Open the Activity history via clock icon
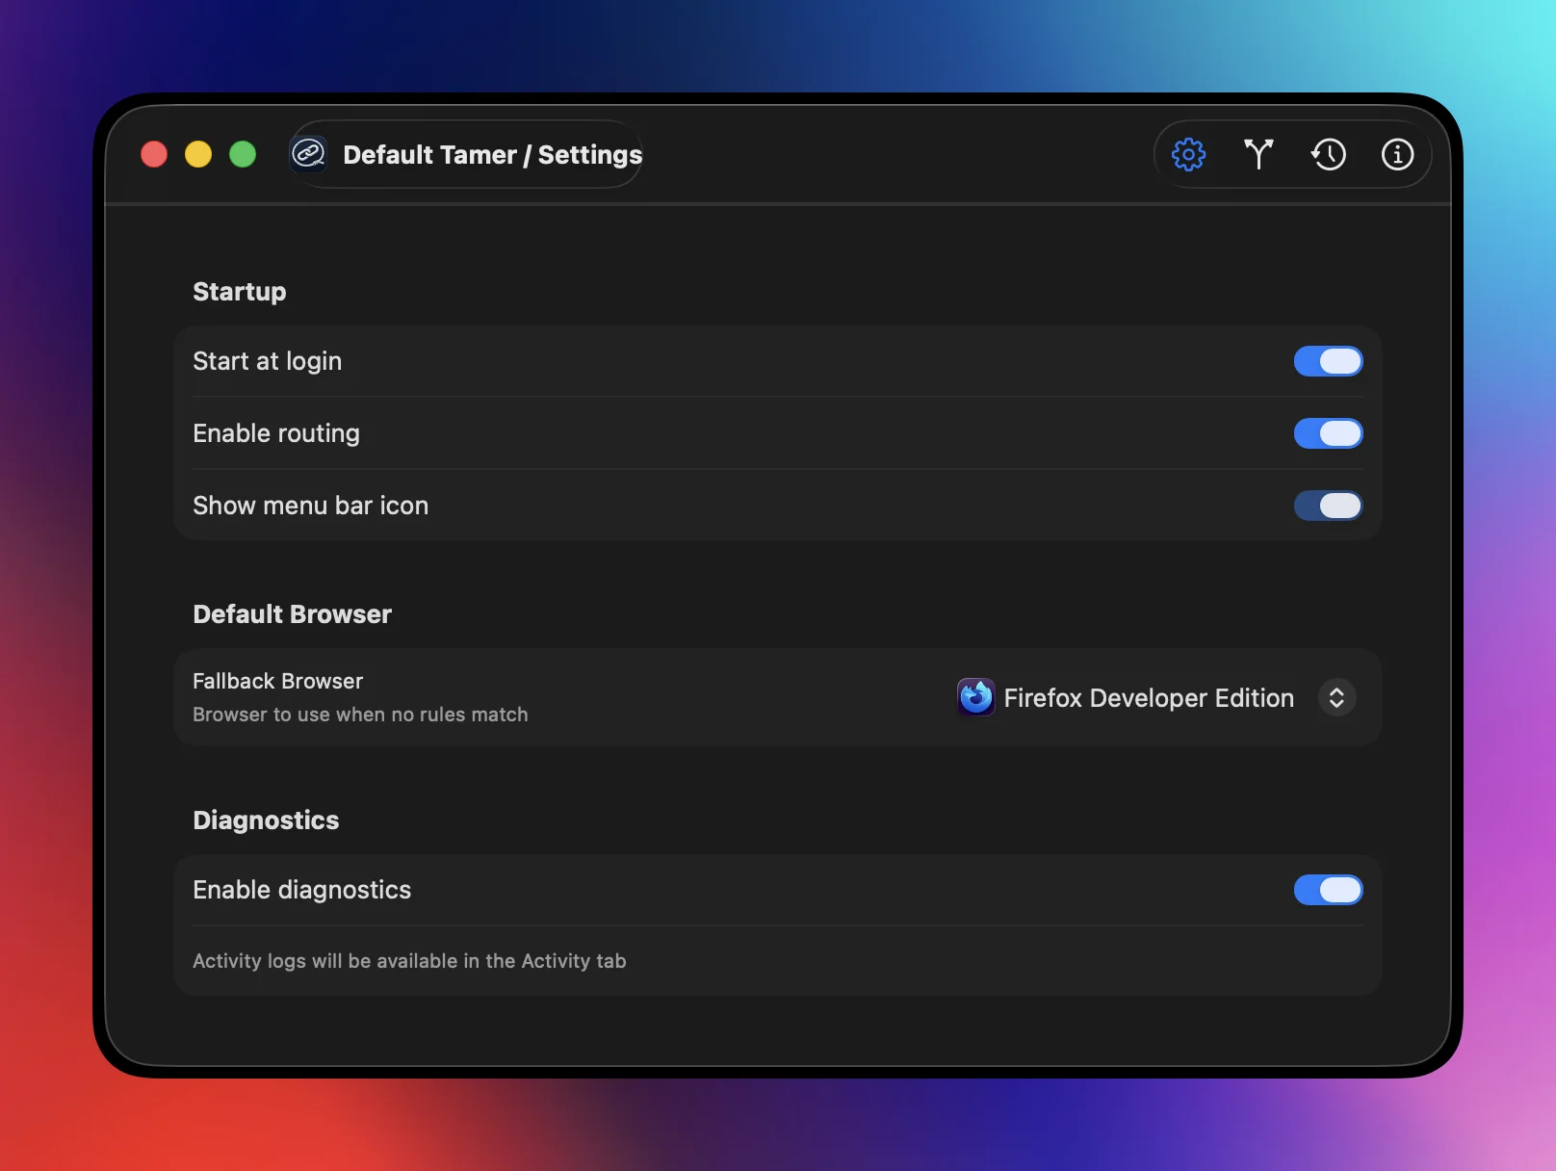The image size is (1556, 1171). 1329,154
